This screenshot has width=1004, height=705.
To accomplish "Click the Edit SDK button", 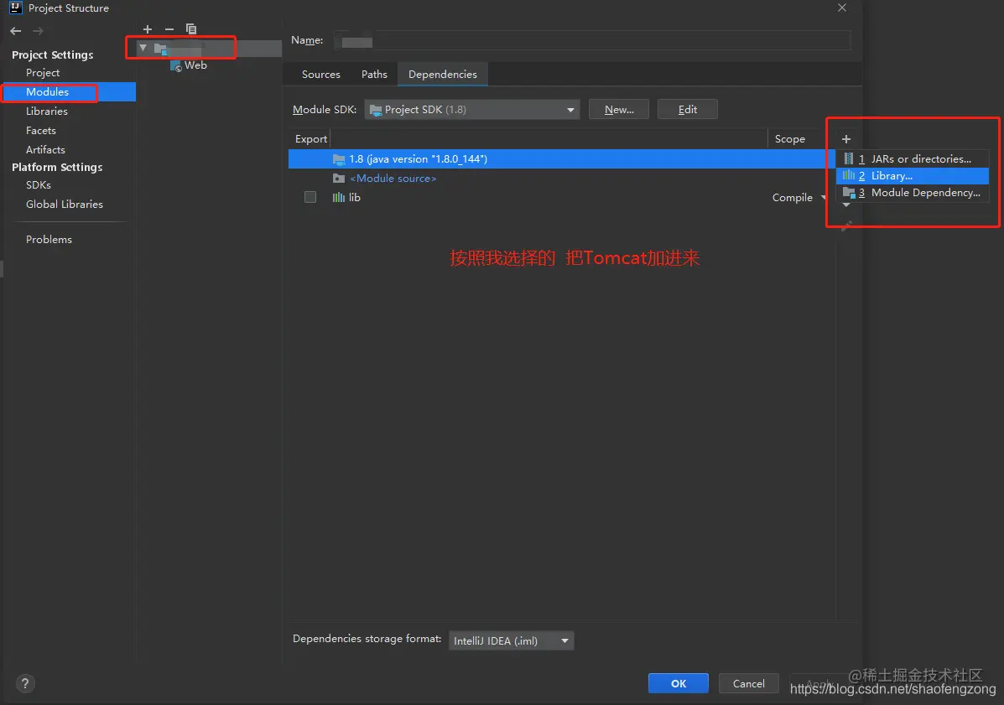I will click(x=687, y=109).
